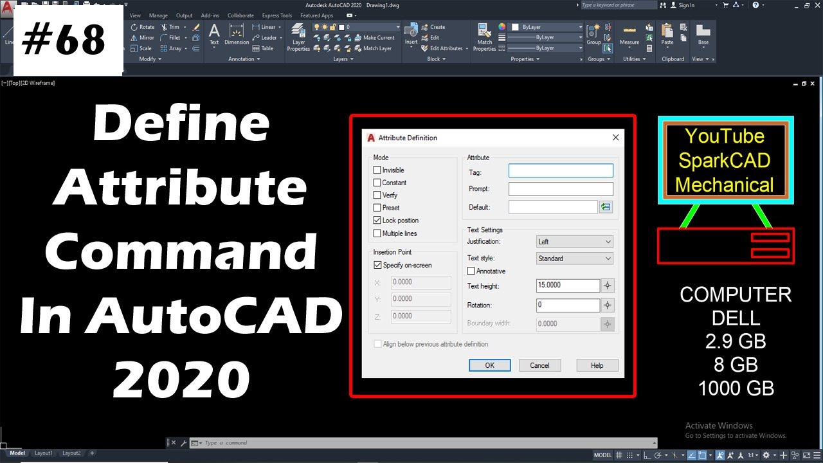The width and height of the screenshot is (823, 463).
Task: Open Layer Properties manager
Action: pyautogui.click(x=298, y=37)
